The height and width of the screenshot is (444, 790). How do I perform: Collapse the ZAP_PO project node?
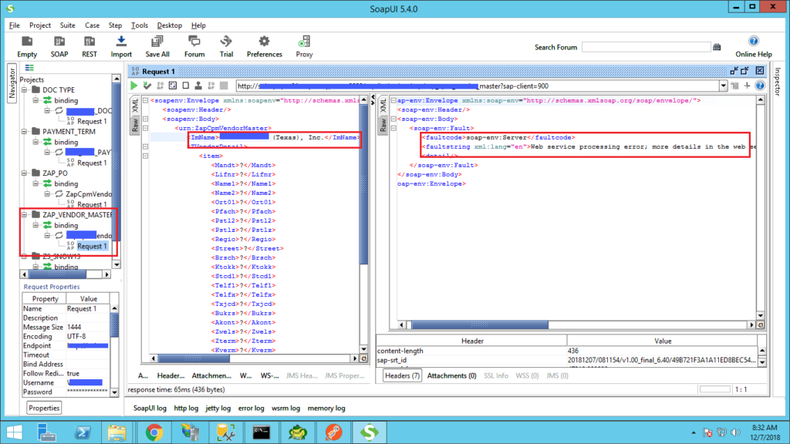pyautogui.click(x=24, y=173)
